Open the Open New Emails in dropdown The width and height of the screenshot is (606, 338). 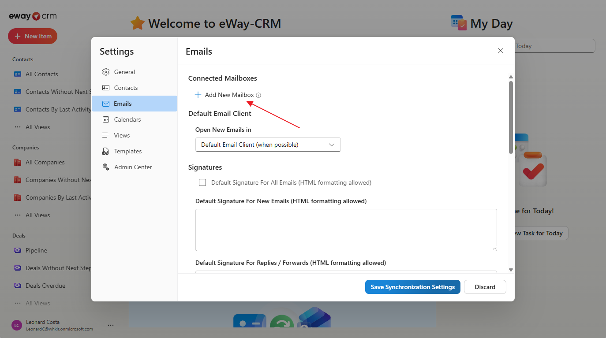point(268,145)
